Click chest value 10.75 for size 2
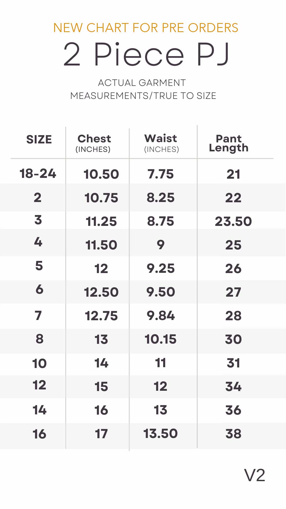 click(101, 198)
